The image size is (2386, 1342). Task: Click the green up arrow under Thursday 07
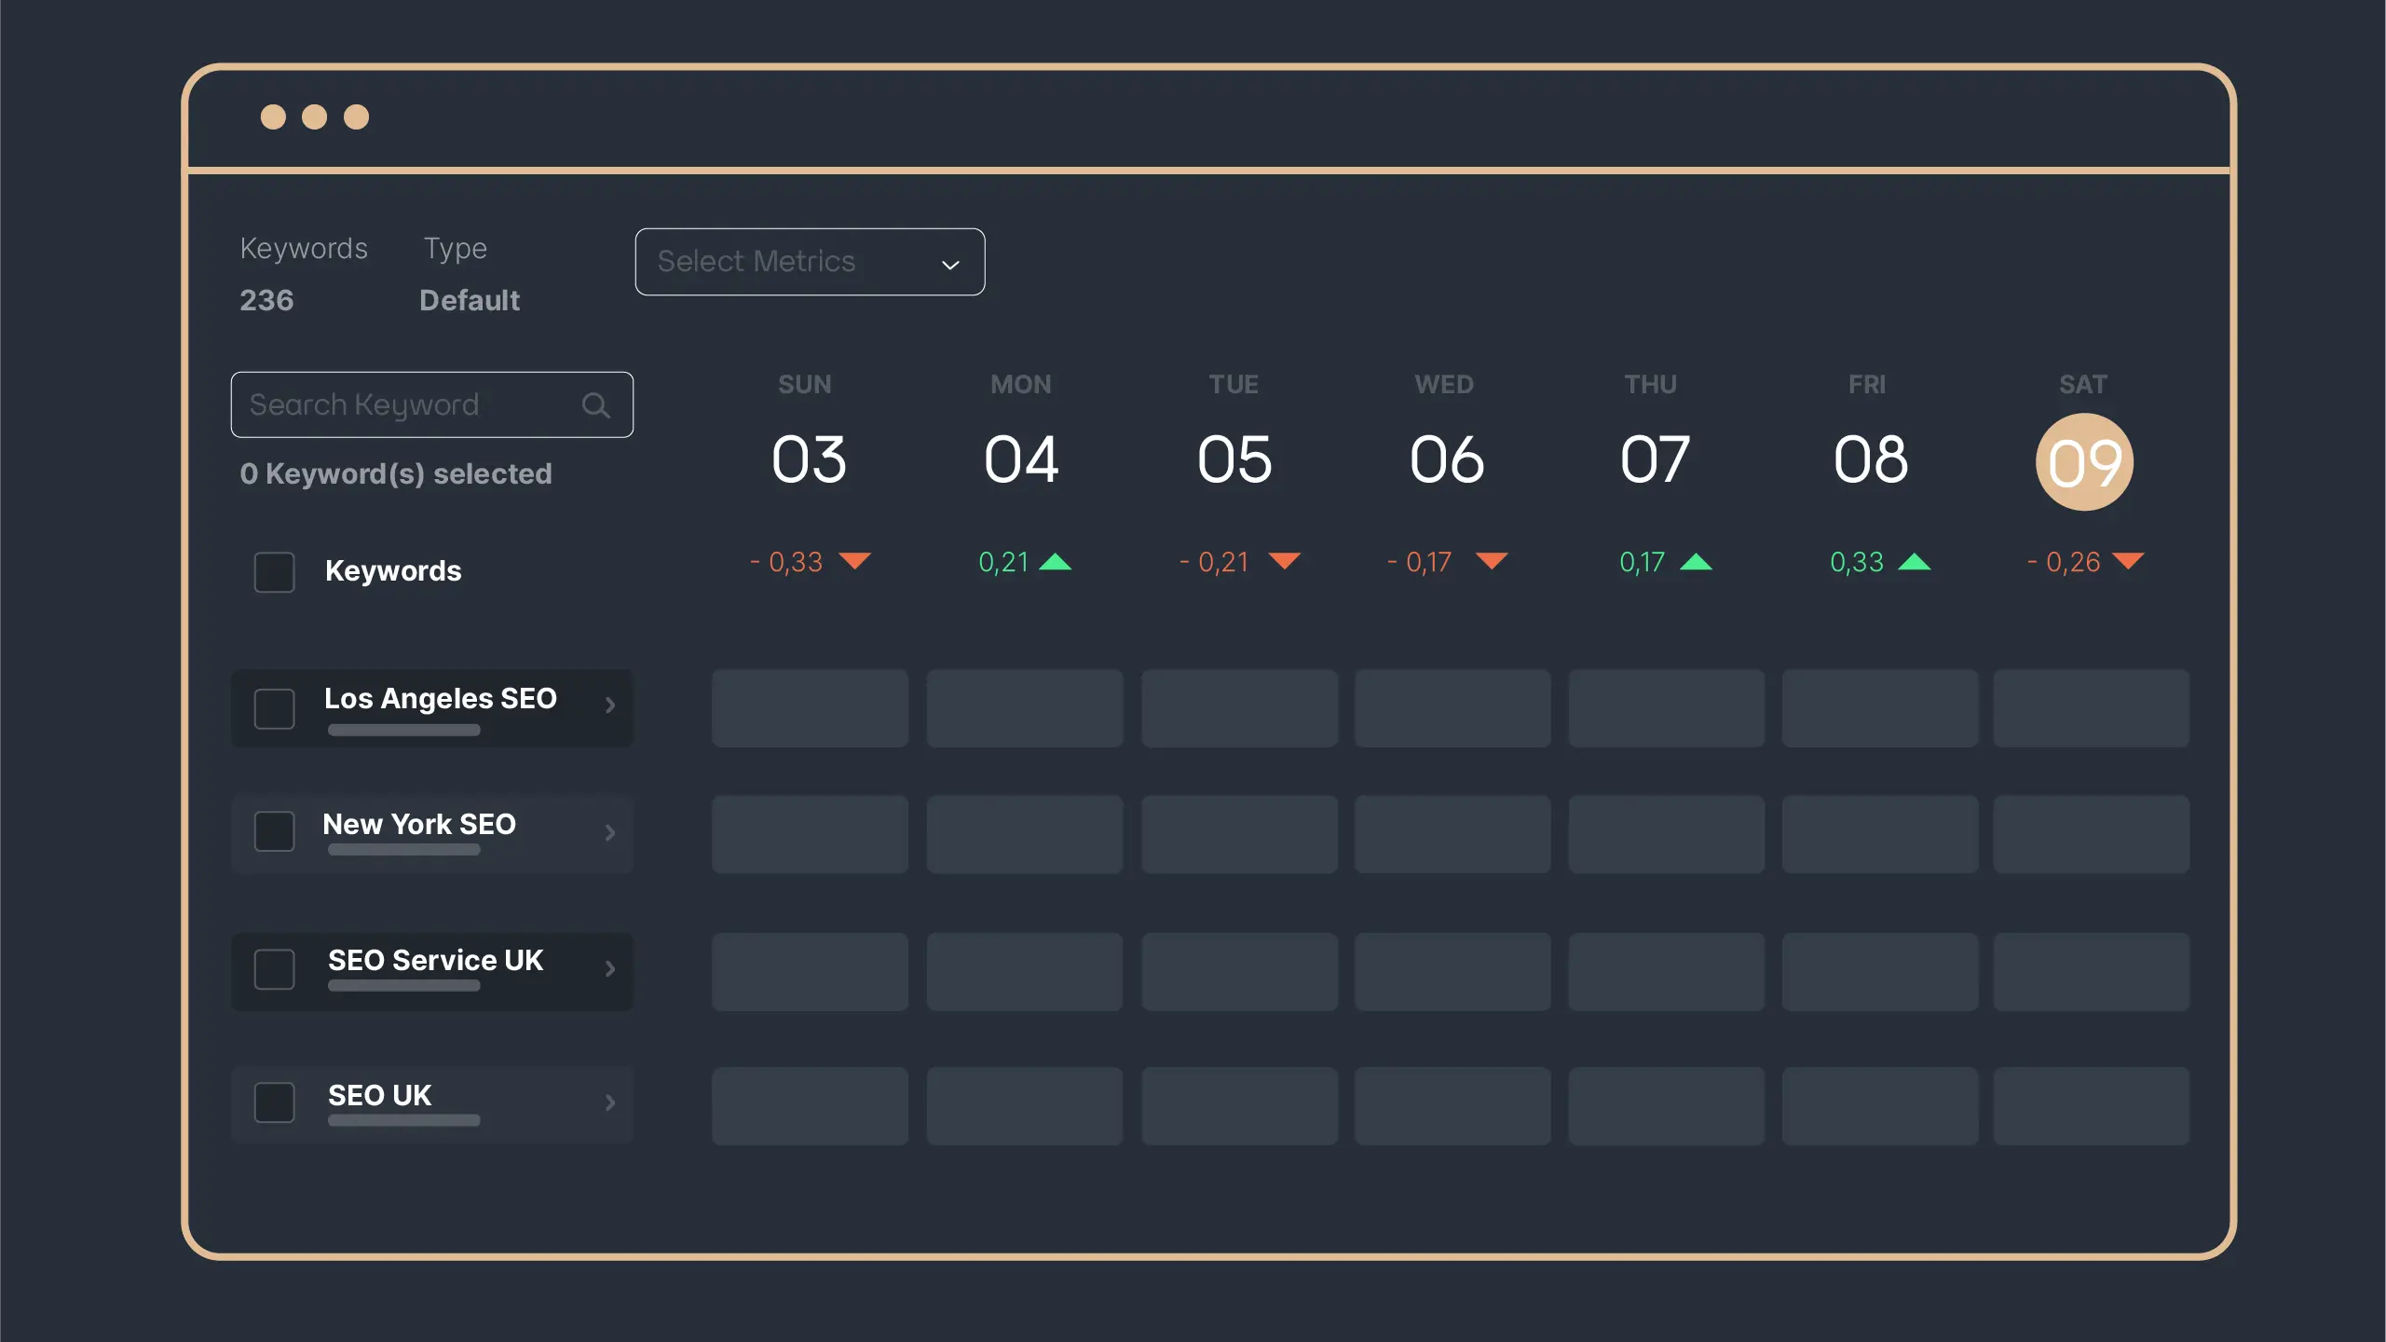(x=1696, y=561)
